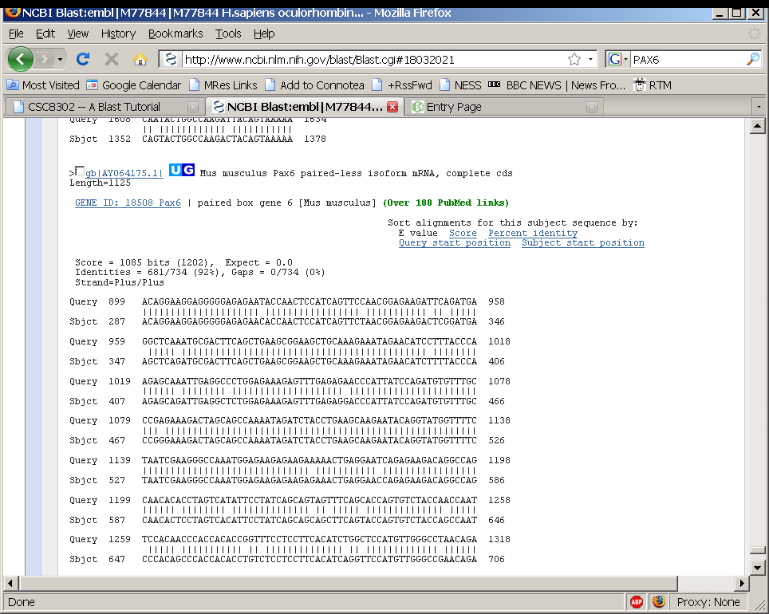
Task: Open the search engine selector dropdown
Action: point(617,59)
